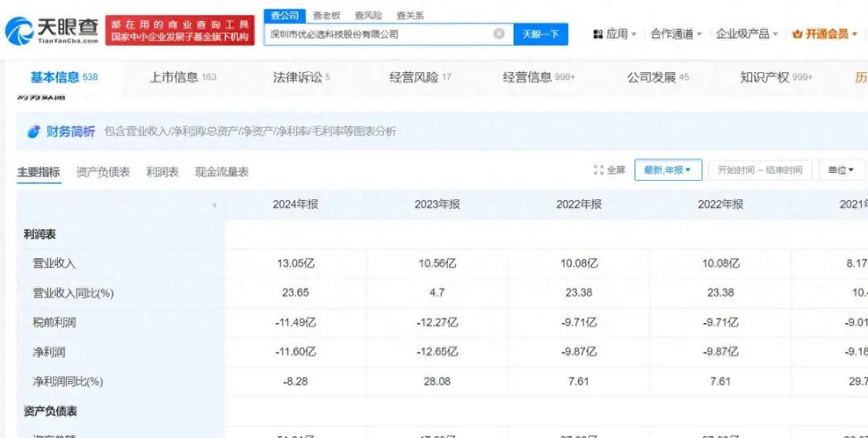The image size is (868, 438).
Task: Click the -12.27亿 pre-tax profit cell
Action: [x=437, y=322]
